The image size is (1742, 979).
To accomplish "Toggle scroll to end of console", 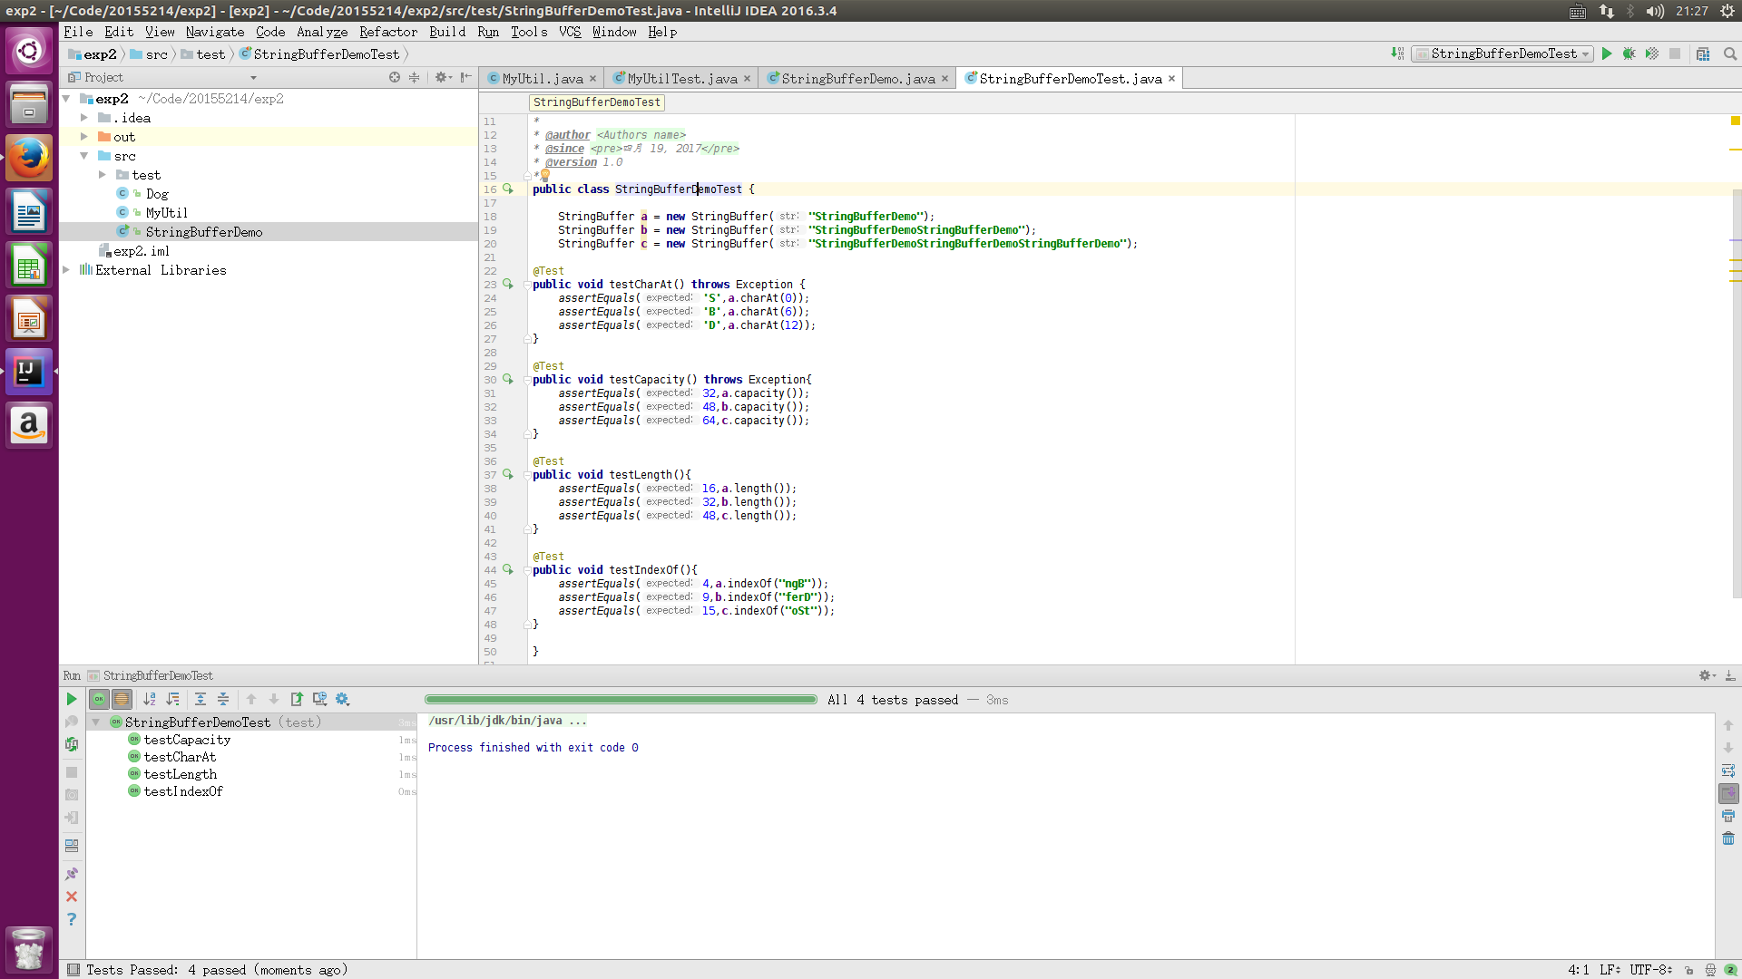I will point(1728,793).
